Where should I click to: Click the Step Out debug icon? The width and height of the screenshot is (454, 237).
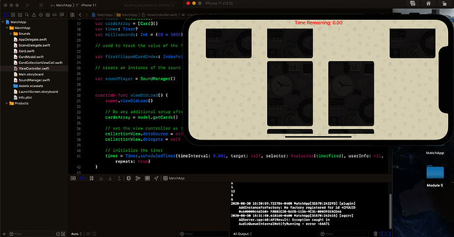tap(119, 178)
